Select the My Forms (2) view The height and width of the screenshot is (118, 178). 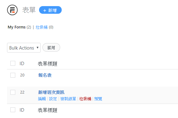19,27
